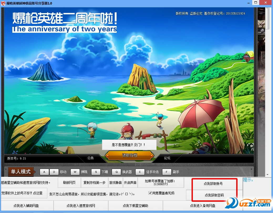Click the 提示: label
The width and height of the screenshot is (273, 213).
[248, 180]
